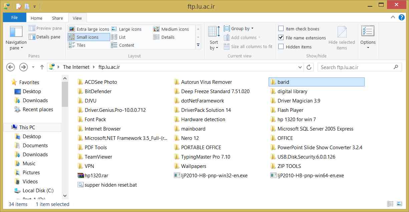
Task: Click the Recent places icon in Favorites
Action: pyautogui.click(x=18, y=110)
